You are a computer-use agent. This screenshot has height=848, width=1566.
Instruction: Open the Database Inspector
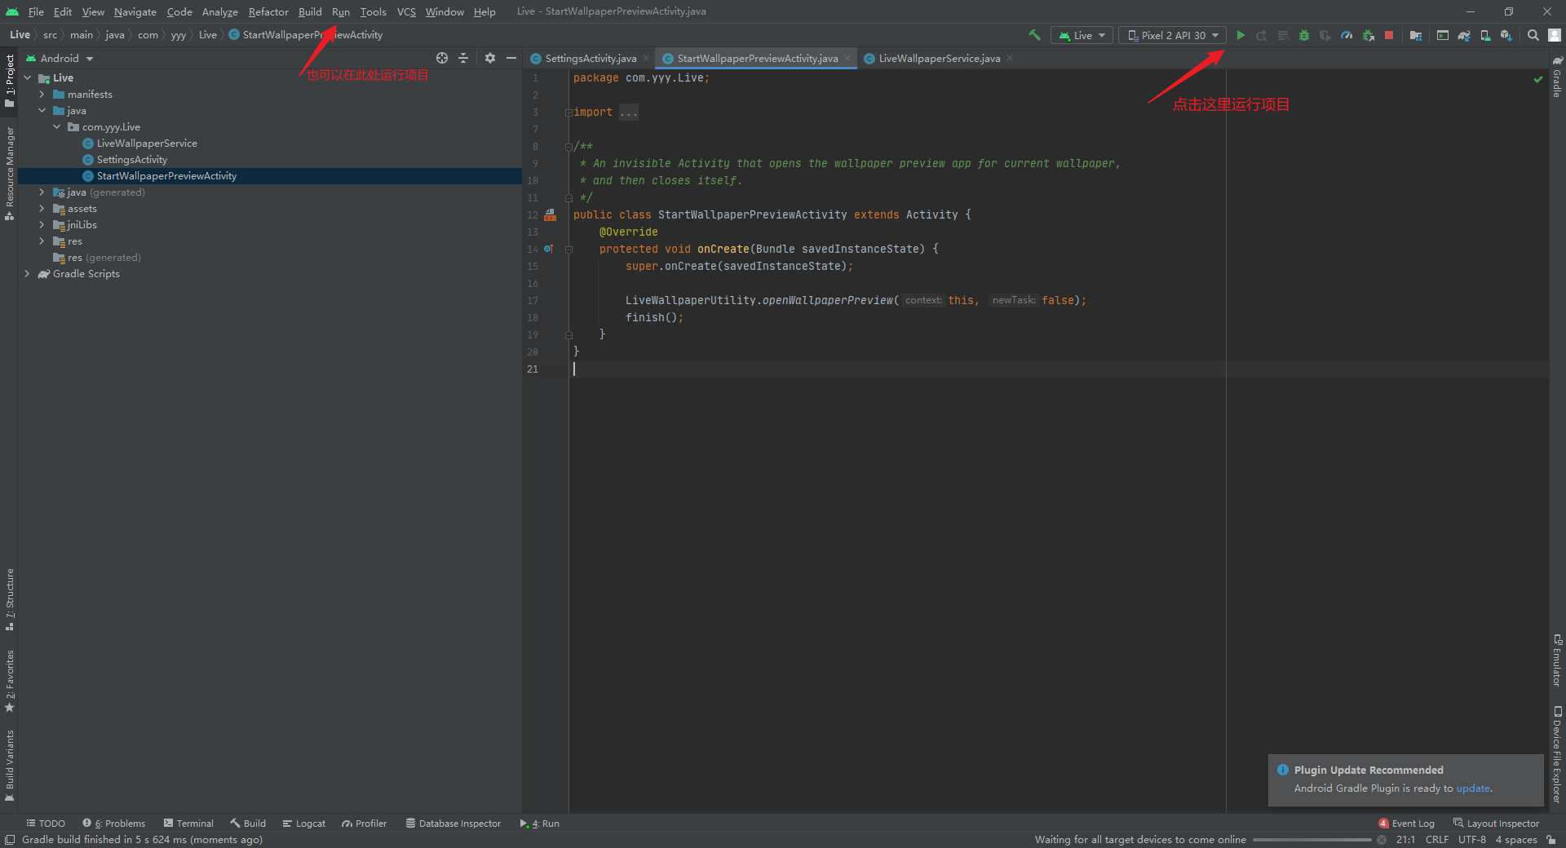pyautogui.click(x=453, y=824)
